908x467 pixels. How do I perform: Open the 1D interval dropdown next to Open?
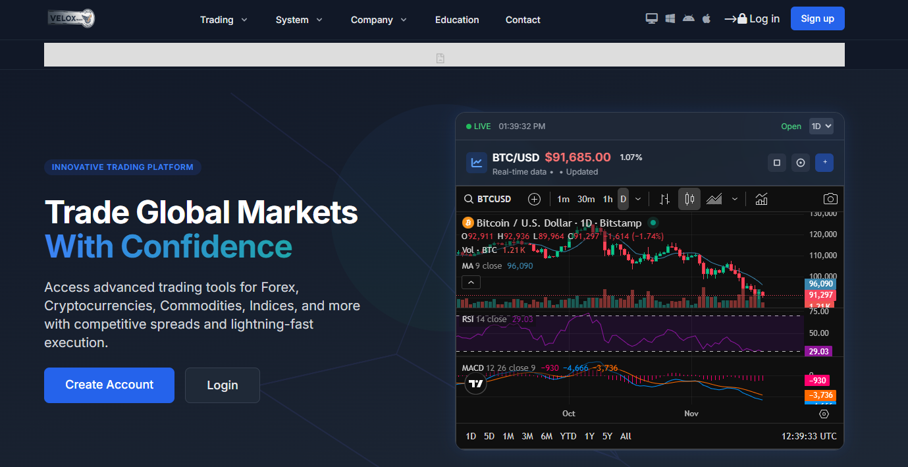click(x=821, y=126)
